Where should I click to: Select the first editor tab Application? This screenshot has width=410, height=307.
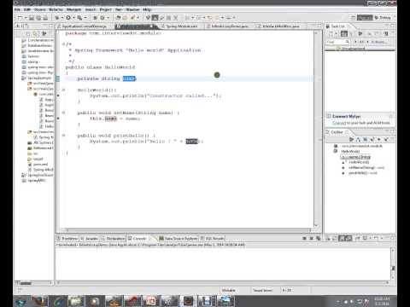(83, 26)
